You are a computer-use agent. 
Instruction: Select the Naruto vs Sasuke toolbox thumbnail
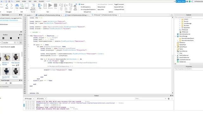pos(6,57)
